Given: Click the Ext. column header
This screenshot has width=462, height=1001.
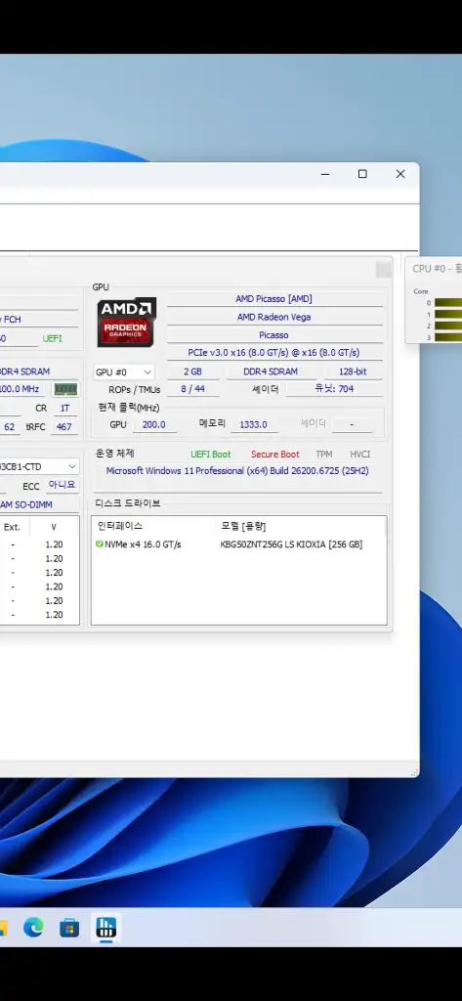Looking at the screenshot, I should 12,527.
